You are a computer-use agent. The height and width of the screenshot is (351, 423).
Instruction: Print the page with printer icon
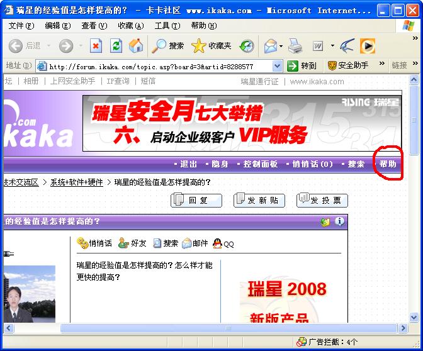(x=295, y=46)
